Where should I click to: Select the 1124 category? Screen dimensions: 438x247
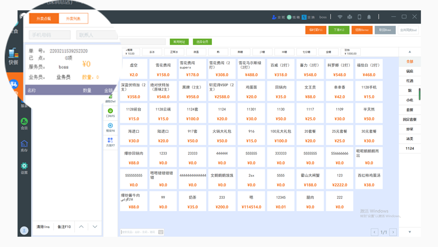[410, 149]
